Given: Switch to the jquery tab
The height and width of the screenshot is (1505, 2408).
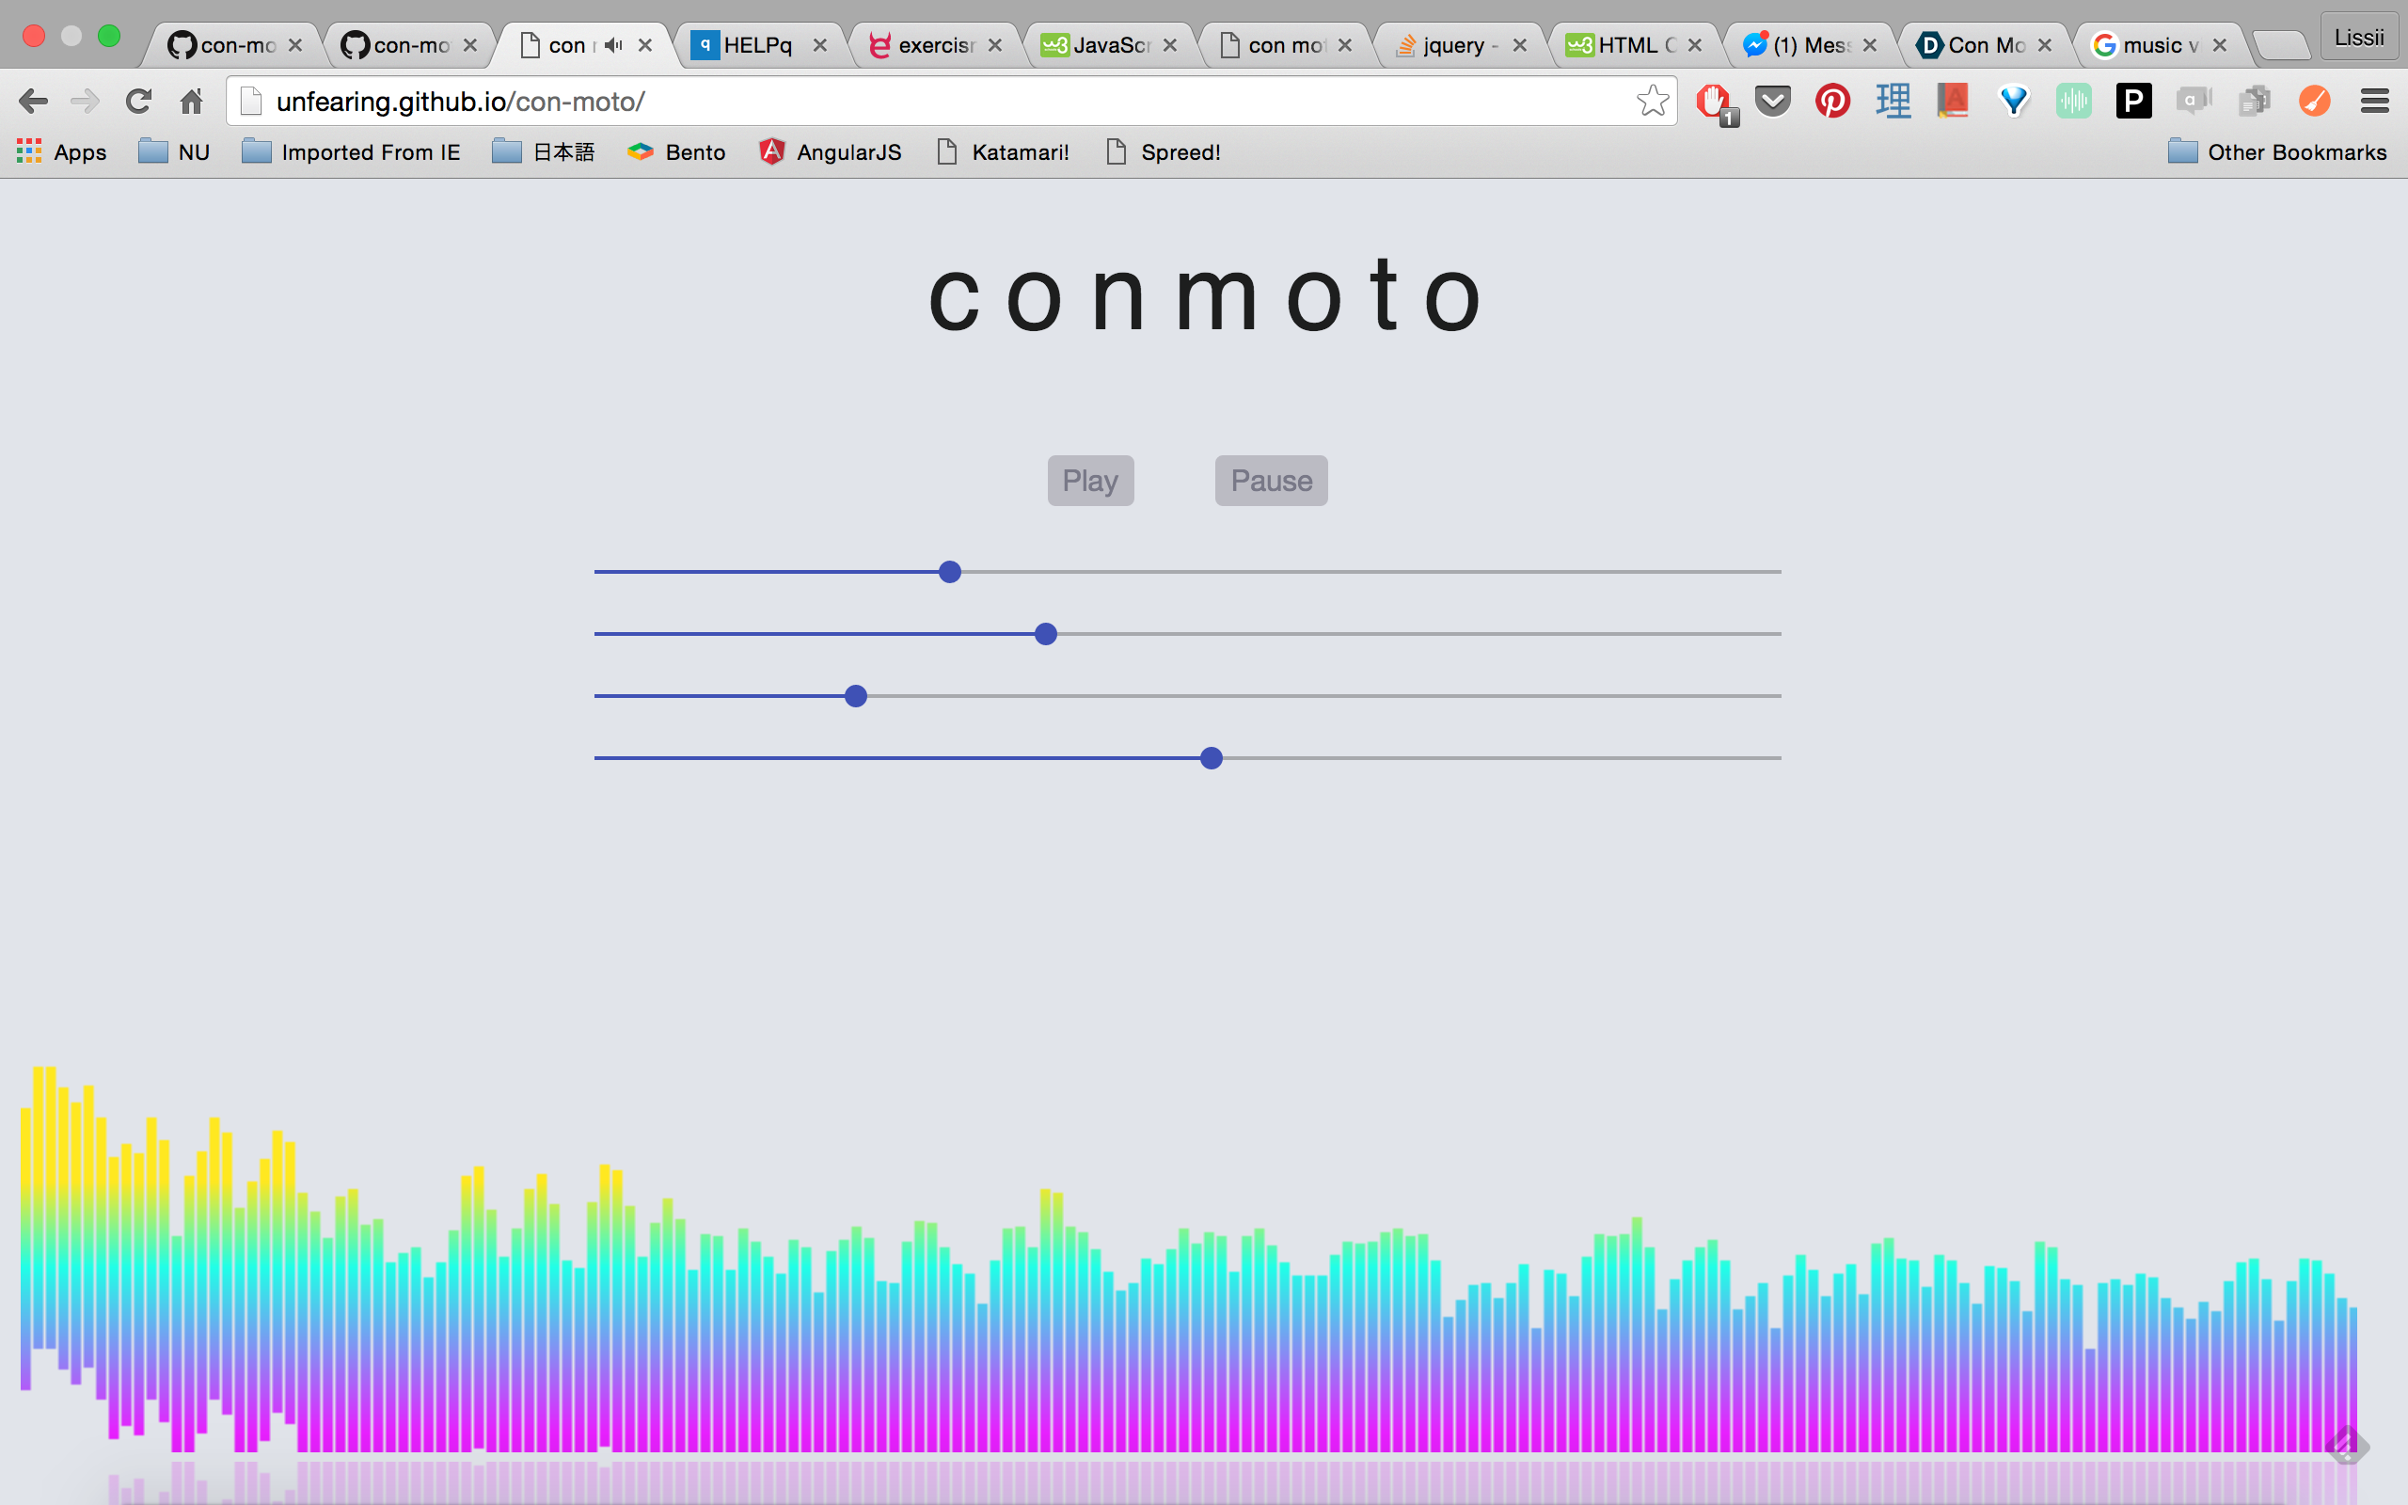Looking at the screenshot, I should pos(1452,45).
